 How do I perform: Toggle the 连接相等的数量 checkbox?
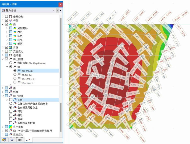point(11,123)
